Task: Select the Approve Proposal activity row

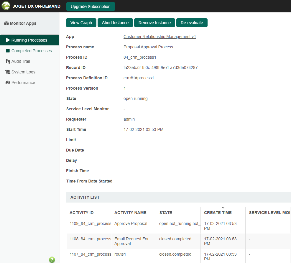Action: [131, 223]
